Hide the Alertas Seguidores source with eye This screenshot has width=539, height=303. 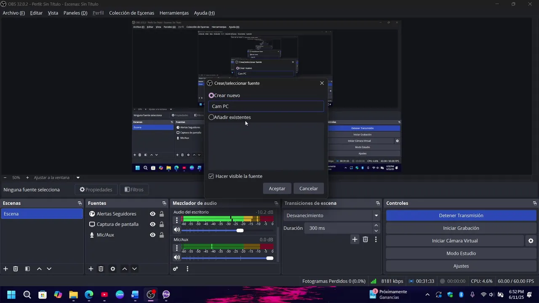pos(152,214)
